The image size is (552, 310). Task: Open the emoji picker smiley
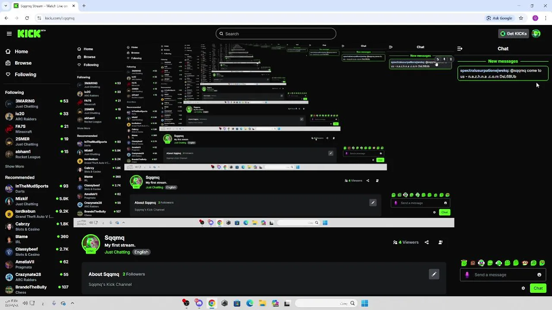[x=539, y=275]
